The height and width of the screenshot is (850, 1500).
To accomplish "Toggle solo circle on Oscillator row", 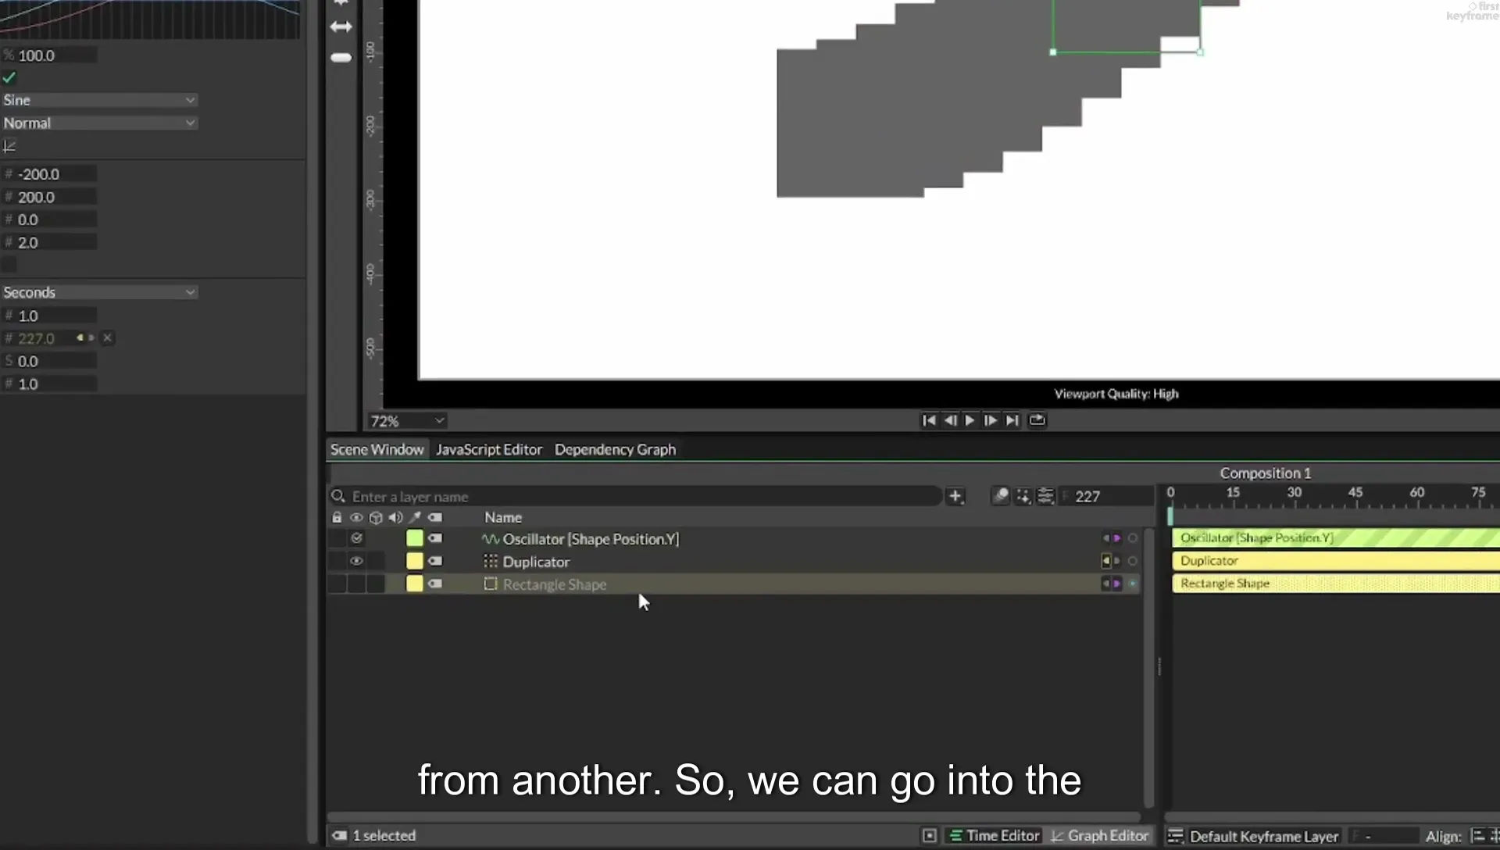I will pos(1133,538).
